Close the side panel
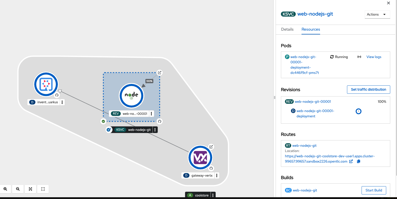Image resolution: width=397 pixels, height=199 pixels. tap(388, 3)
